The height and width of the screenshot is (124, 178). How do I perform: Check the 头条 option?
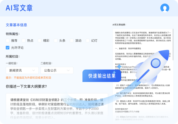55,41
